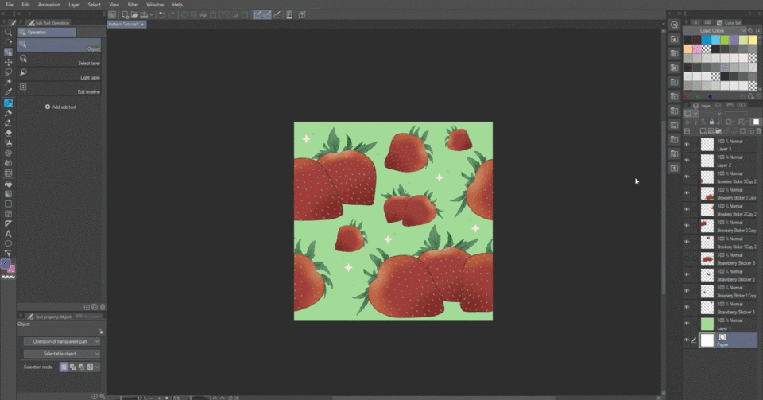763x400 pixels.
Task: Switch to Pattern Tutorial canvas tab
Action: point(126,25)
